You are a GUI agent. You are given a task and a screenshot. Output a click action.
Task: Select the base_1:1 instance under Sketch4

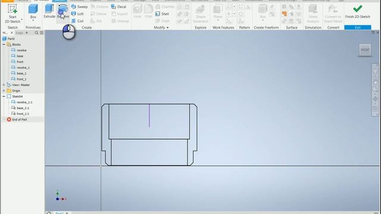20,108
